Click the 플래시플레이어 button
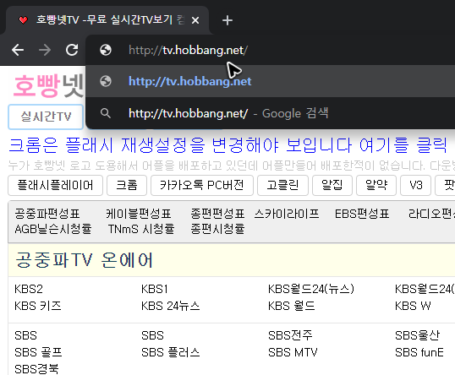The height and width of the screenshot is (375, 455). point(55,185)
